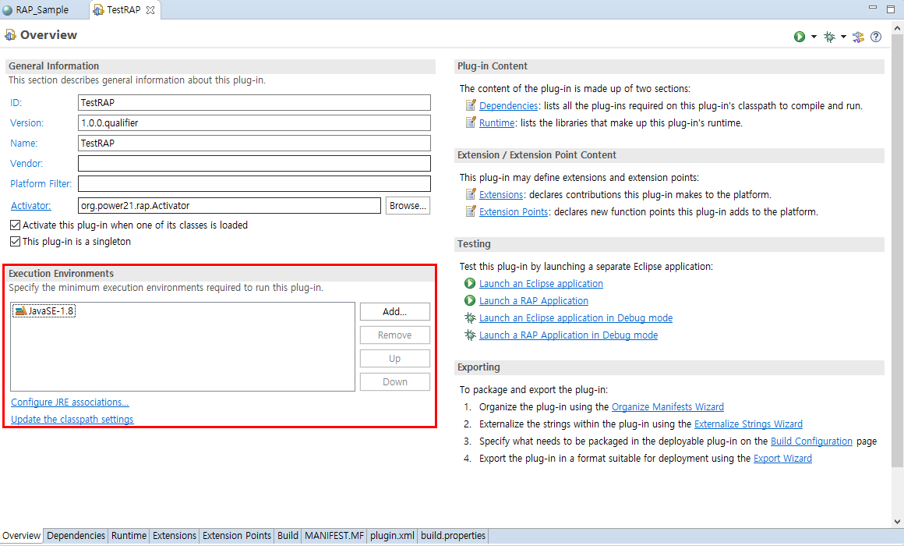Image resolution: width=904 pixels, height=546 pixels.
Task: Select the JavaSE-1.8 environment icon
Action: [20, 311]
